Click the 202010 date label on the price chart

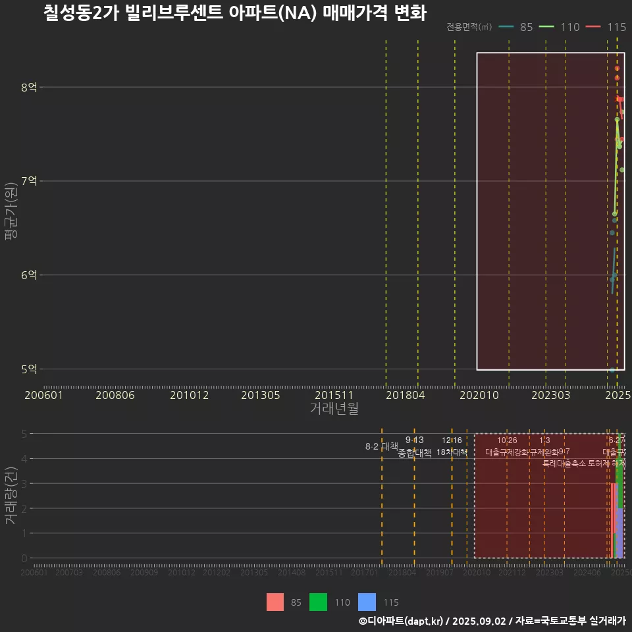(x=479, y=395)
